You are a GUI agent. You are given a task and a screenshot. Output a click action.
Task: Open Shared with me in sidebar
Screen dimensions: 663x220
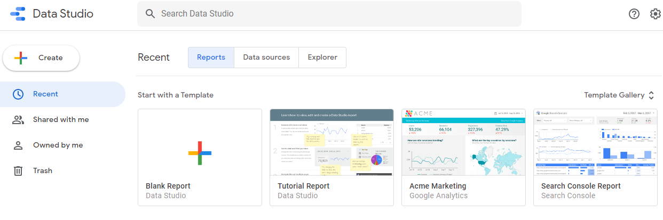62,120
